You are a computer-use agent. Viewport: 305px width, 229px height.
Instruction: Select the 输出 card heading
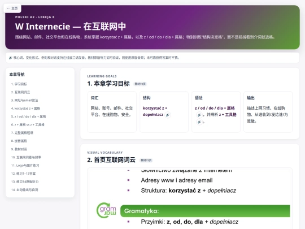pos(251,98)
